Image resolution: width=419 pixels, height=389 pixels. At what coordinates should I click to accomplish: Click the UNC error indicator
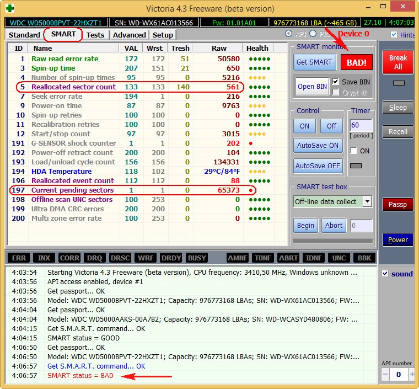pyautogui.click(x=339, y=258)
